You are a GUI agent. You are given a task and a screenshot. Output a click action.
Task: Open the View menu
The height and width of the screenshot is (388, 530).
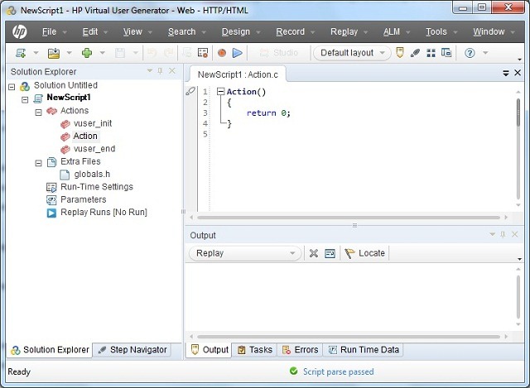132,31
